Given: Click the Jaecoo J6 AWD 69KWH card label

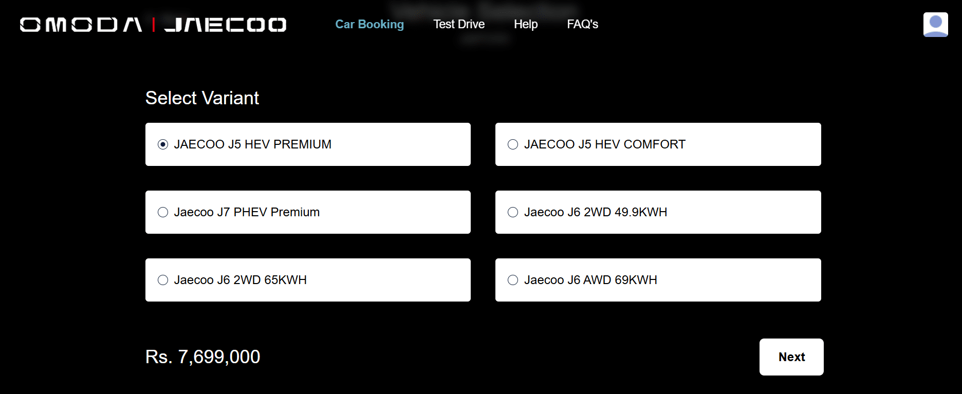Looking at the screenshot, I should (590, 280).
